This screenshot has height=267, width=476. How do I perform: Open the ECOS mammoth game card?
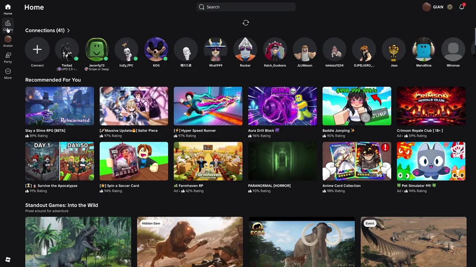click(302, 242)
